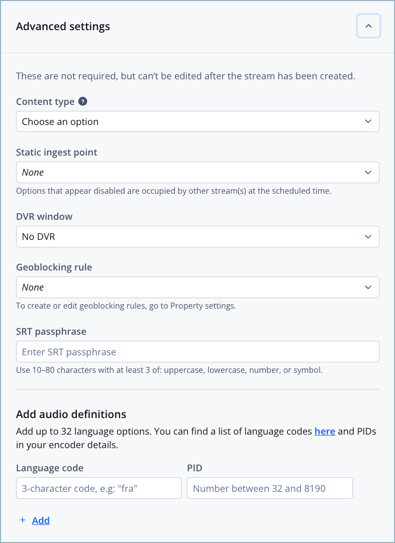The width and height of the screenshot is (395, 543).
Task: Follow the language codes 'here' link
Action: [x=325, y=431]
